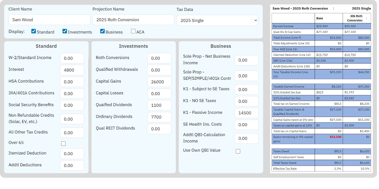Click the Base column header

click(320, 18)
